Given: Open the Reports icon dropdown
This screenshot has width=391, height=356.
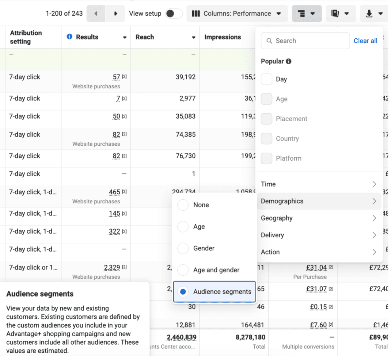Looking at the screenshot, I should tap(340, 14).
